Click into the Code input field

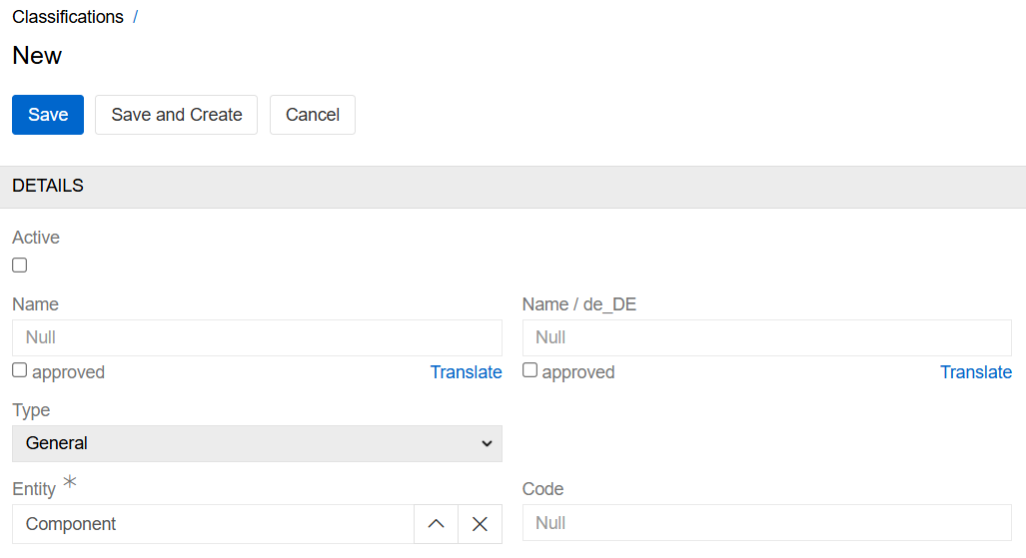766,523
